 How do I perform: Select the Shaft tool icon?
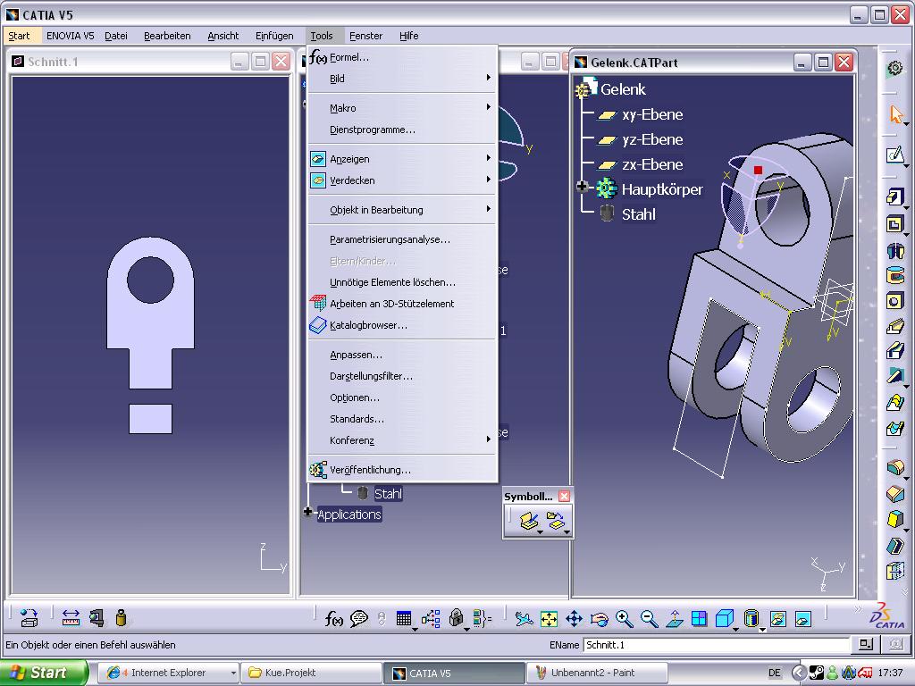point(895,250)
